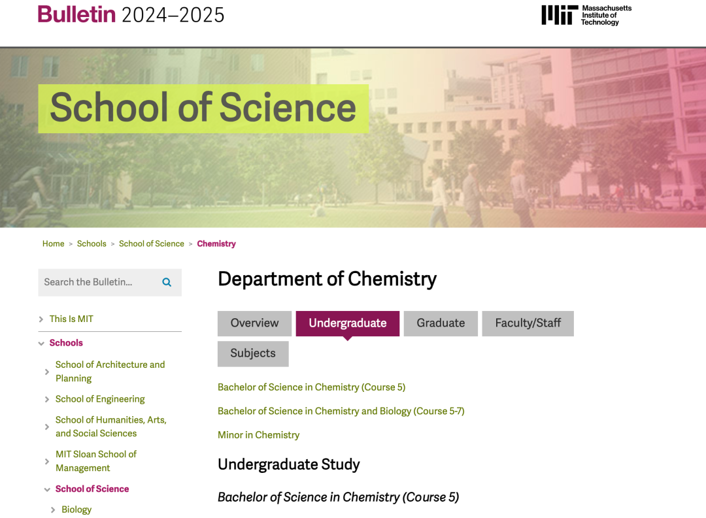Viewport: 706px width, 518px height.
Task: Open Chemistry and Biology (Course 5-7) link
Action: click(x=341, y=411)
